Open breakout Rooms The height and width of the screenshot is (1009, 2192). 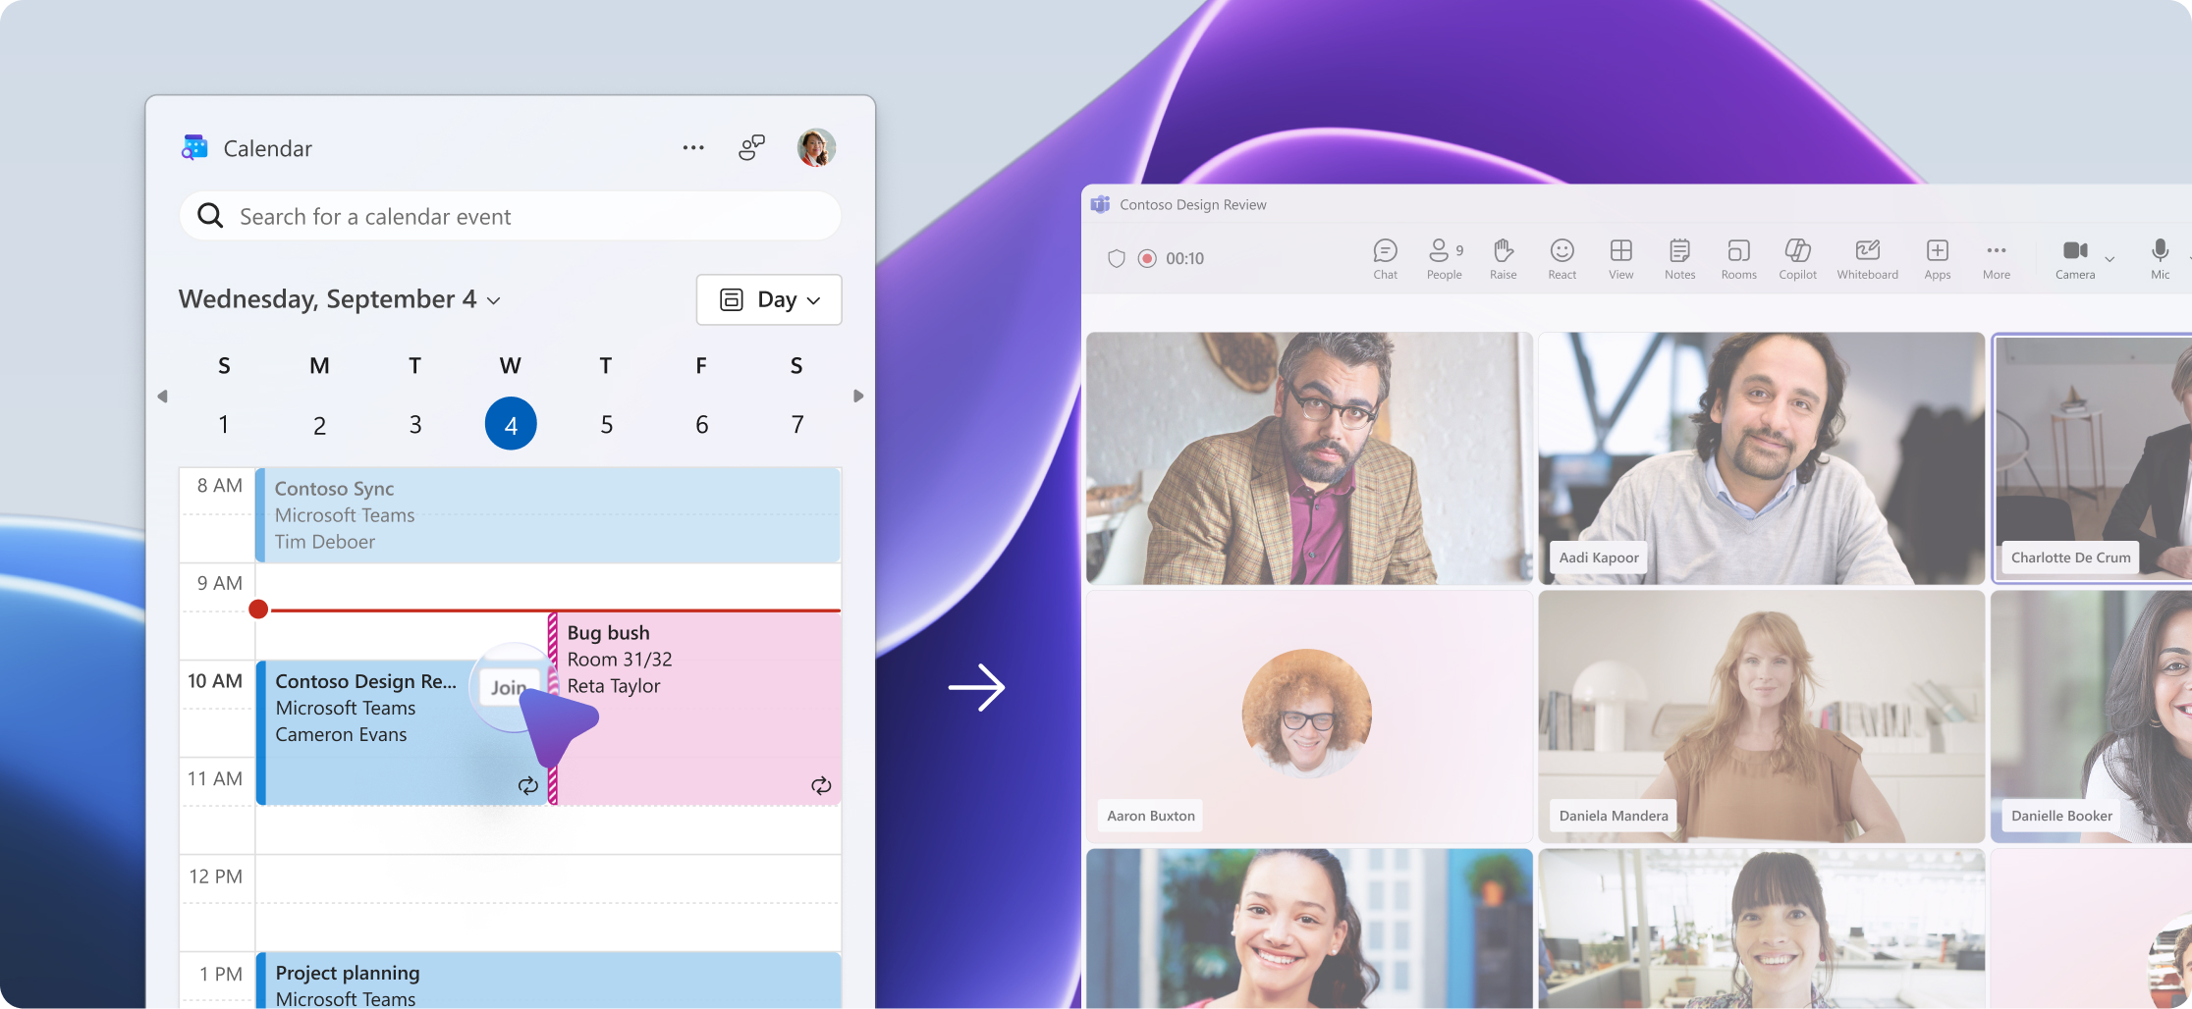1738,259
